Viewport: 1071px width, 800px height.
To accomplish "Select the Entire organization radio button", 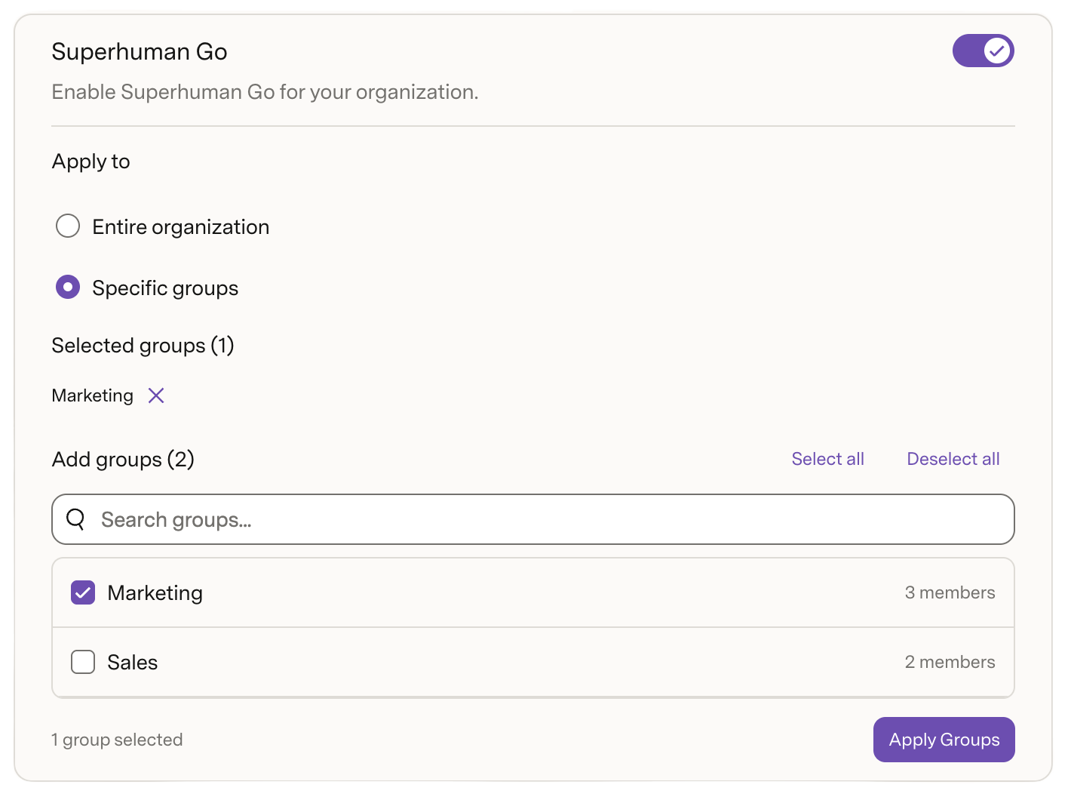I will click(68, 226).
